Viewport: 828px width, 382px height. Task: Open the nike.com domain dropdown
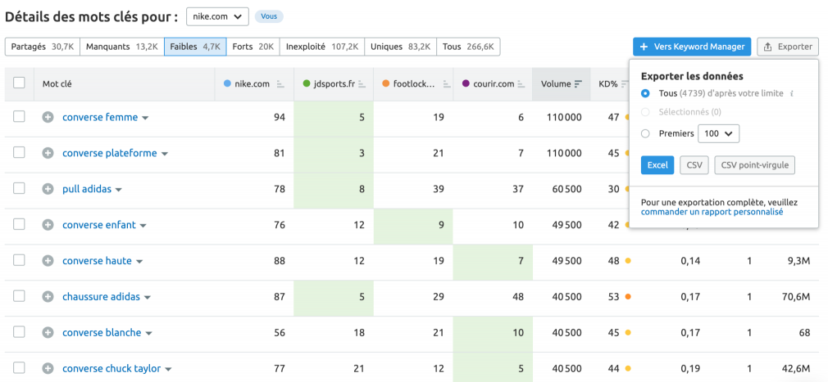217,16
